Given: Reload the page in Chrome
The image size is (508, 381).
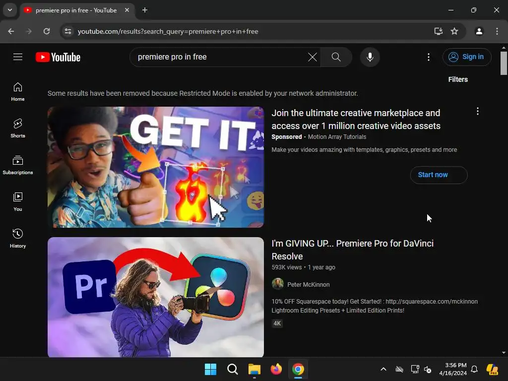Looking at the screenshot, I should coord(47,31).
